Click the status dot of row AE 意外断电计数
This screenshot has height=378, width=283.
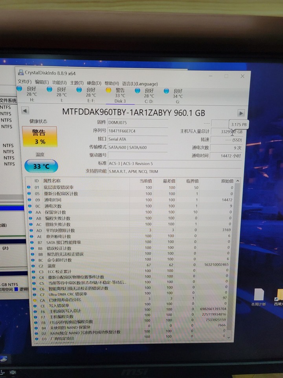[32, 237]
